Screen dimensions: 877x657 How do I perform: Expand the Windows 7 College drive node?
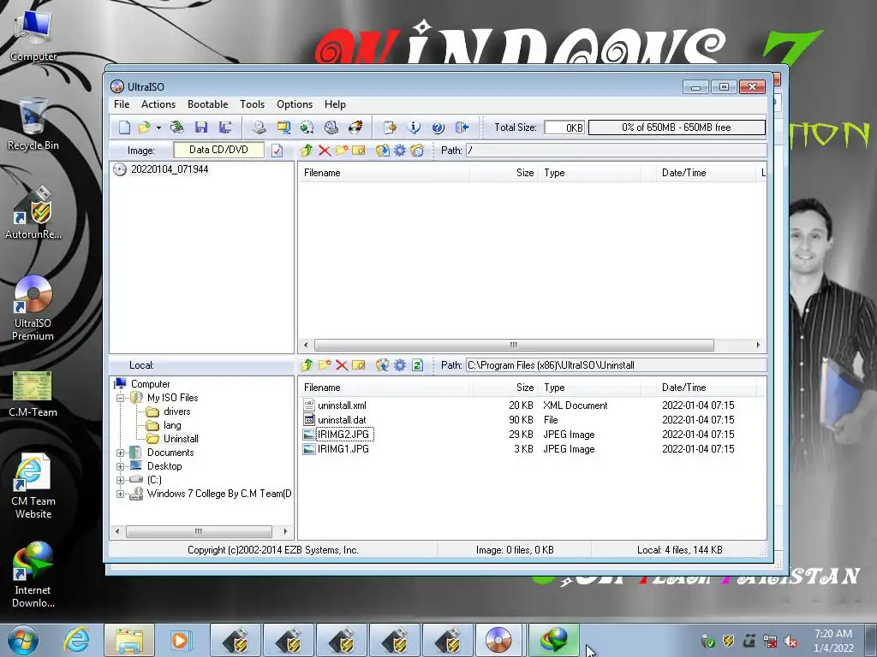120,494
